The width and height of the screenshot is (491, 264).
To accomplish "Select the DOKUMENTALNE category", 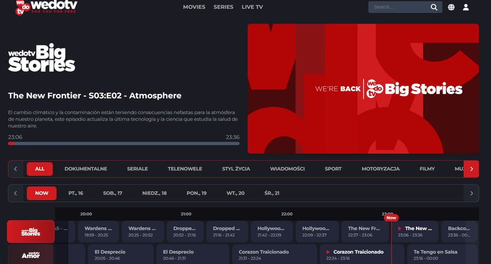I will coord(86,169).
